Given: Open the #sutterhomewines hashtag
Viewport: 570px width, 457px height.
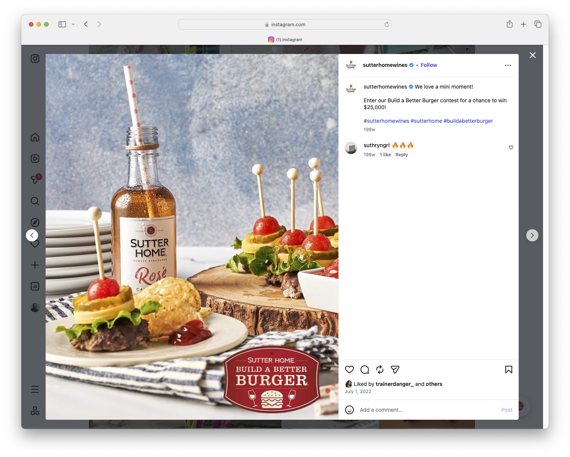Looking at the screenshot, I should (386, 121).
